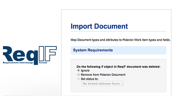Image resolution: width=172 pixels, height=97 pixels.
Task: Click the Format word under the logo
Action: (43, 63)
